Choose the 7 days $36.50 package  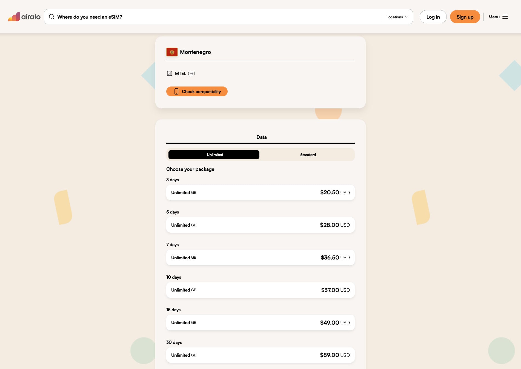tap(260, 258)
